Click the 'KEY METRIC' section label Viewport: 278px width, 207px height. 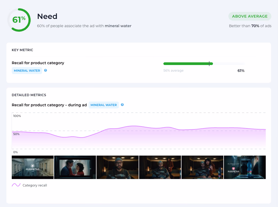coord(22,50)
